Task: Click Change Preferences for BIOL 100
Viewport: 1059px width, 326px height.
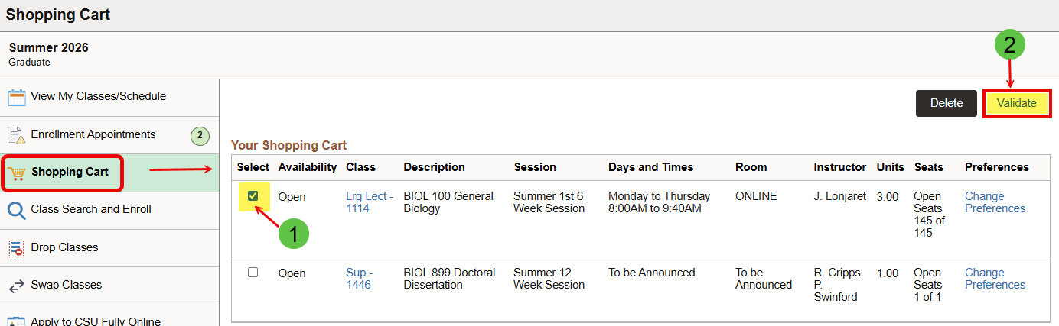Action: (995, 202)
